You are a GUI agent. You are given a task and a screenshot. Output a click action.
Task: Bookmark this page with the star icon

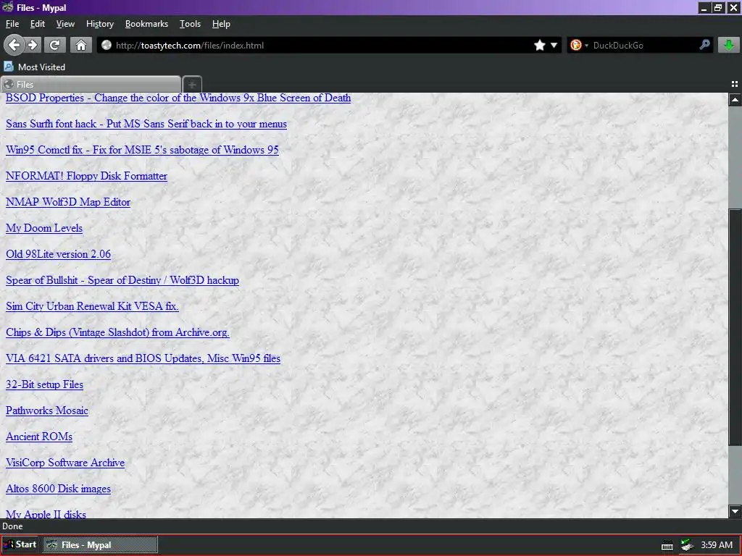click(539, 45)
